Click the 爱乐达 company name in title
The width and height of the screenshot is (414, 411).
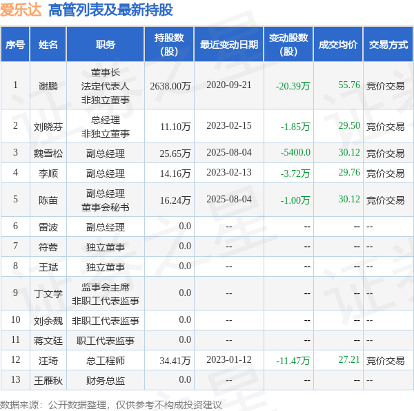[x=21, y=10]
